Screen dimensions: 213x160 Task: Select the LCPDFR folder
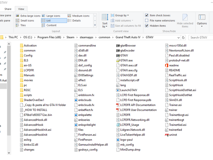pos(27,70)
